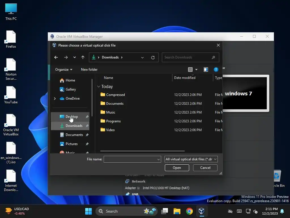Change view layout icon
The height and width of the screenshot is (218, 290).
(x=190, y=70)
